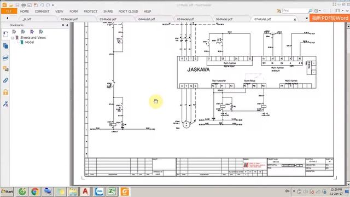Open the Security padlock sidebar icon
Screen dimensions: 350x197
(x=5, y=92)
